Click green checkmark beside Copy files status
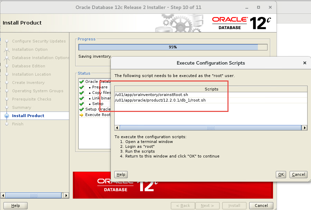The height and width of the screenshot is (210, 311). coord(81,93)
